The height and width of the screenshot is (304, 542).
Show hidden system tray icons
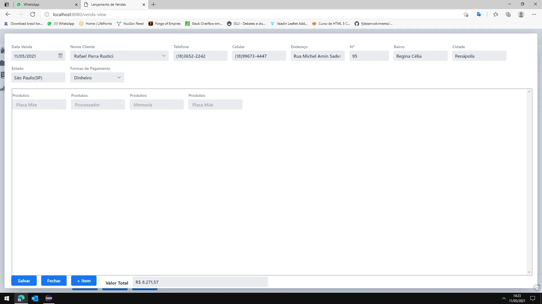pyautogui.click(x=504, y=298)
